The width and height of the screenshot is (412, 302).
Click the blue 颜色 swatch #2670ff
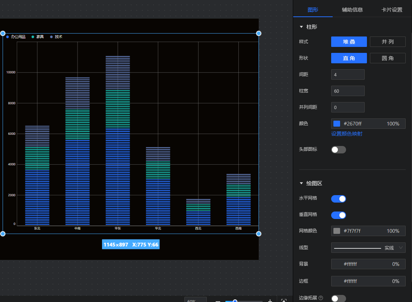pyautogui.click(x=337, y=124)
